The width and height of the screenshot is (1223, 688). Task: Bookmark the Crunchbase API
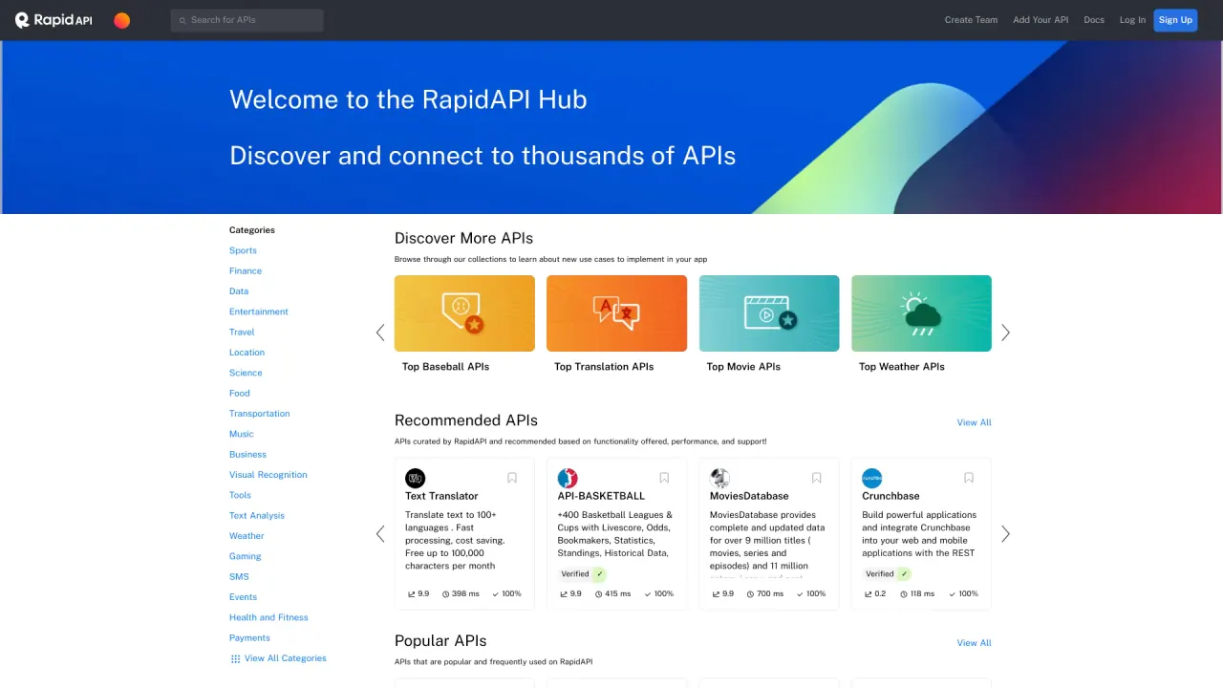pos(969,478)
